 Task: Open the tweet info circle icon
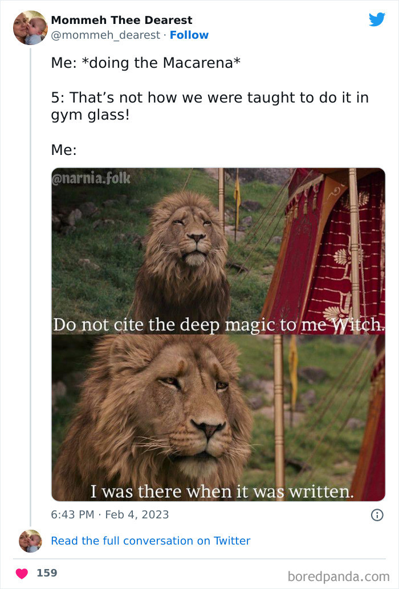(x=377, y=515)
